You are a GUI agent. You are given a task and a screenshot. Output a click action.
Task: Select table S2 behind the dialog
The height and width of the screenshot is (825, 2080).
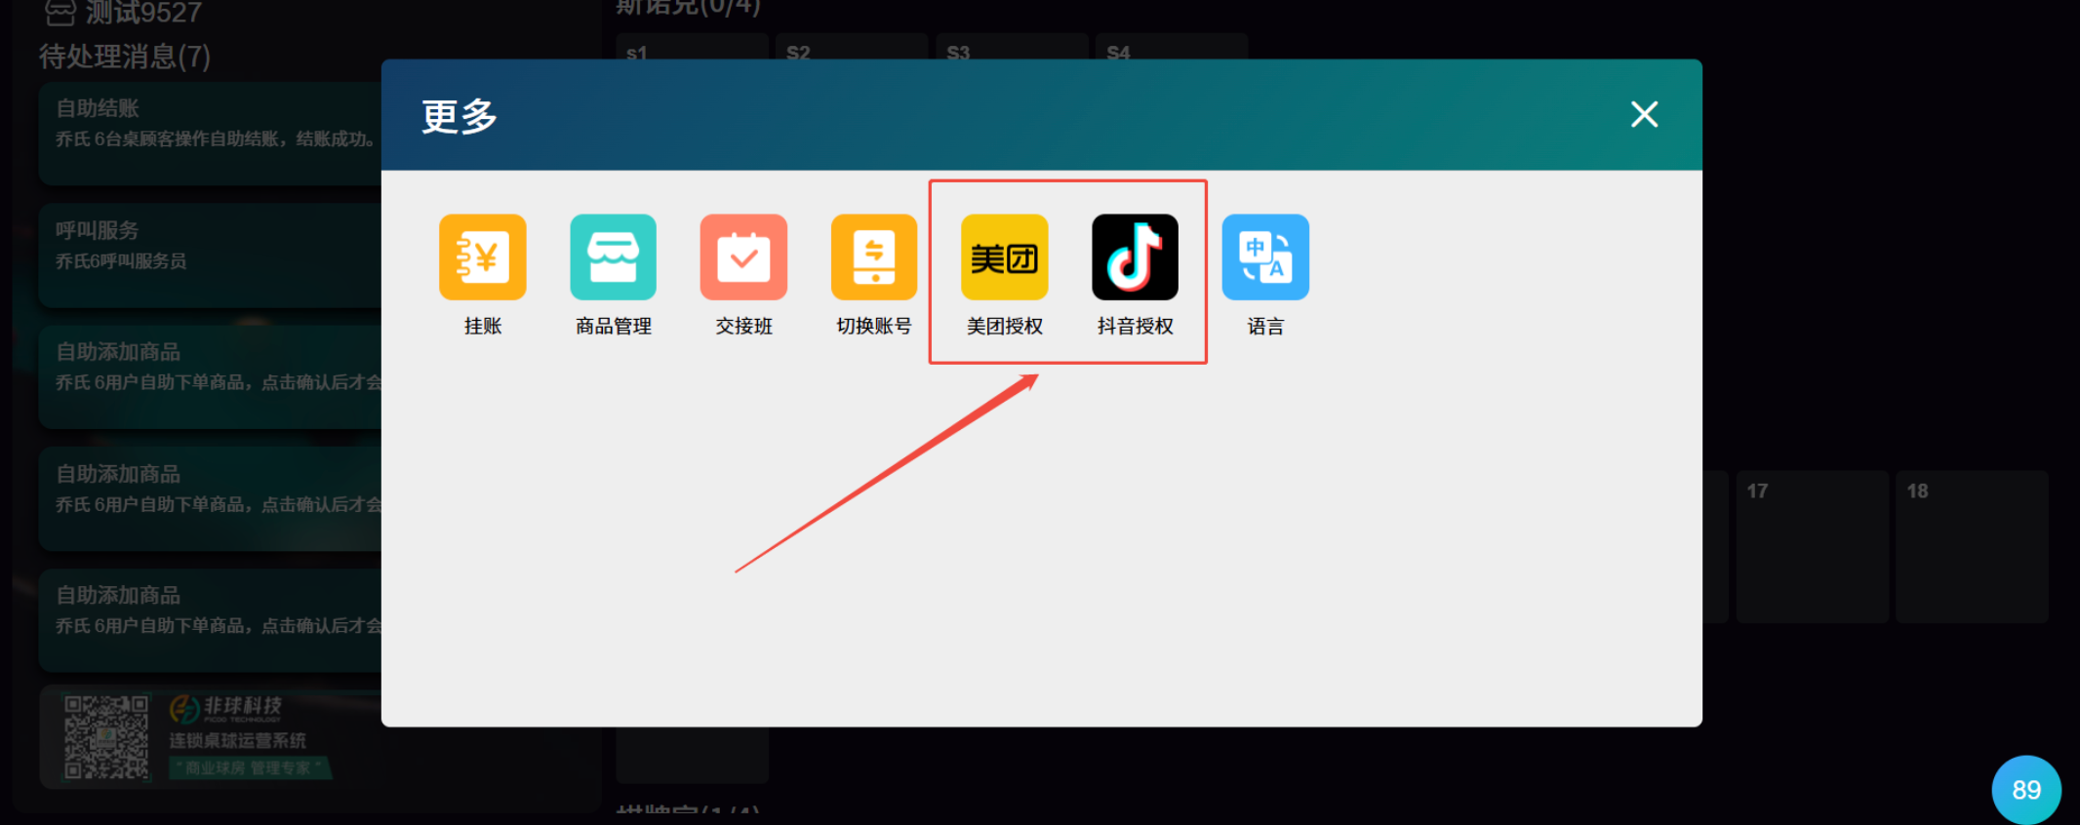852,47
